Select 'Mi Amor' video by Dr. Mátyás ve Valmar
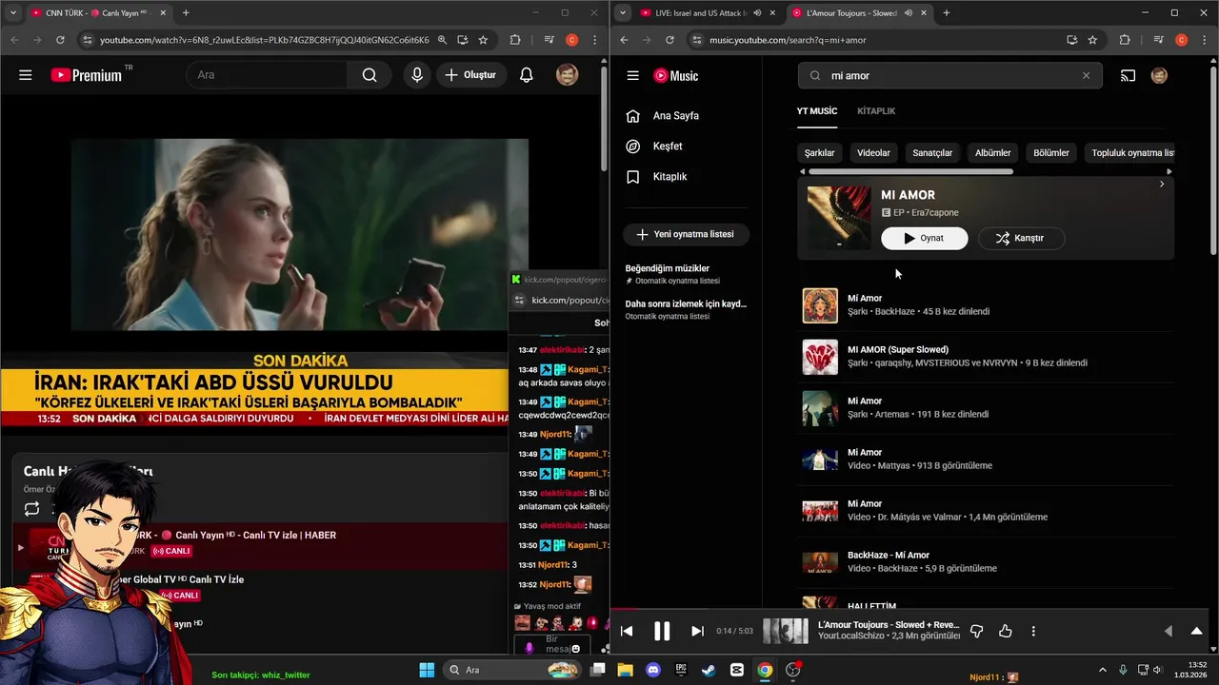Viewport: 1219px width, 685px height. [x=988, y=511]
